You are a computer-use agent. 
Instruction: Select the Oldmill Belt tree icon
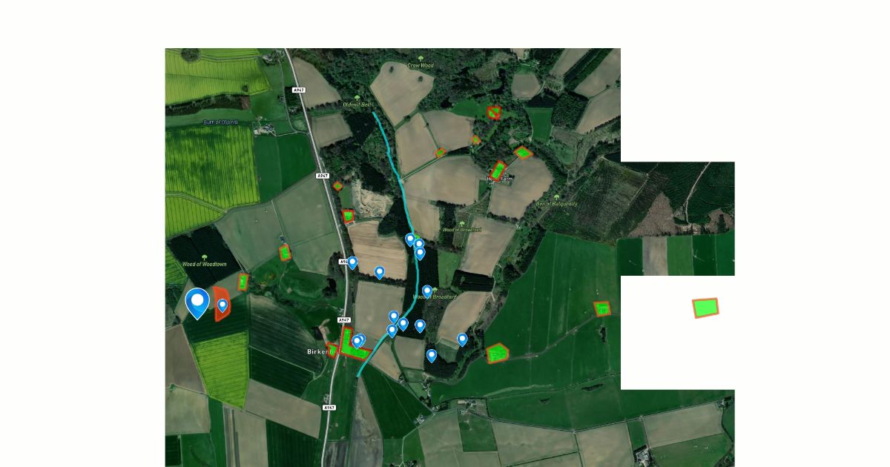coord(357,98)
